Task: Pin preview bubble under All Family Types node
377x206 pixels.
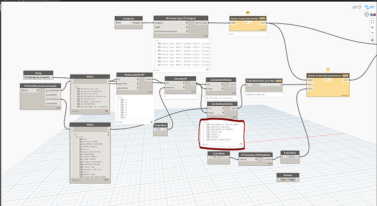Action: 207,70
